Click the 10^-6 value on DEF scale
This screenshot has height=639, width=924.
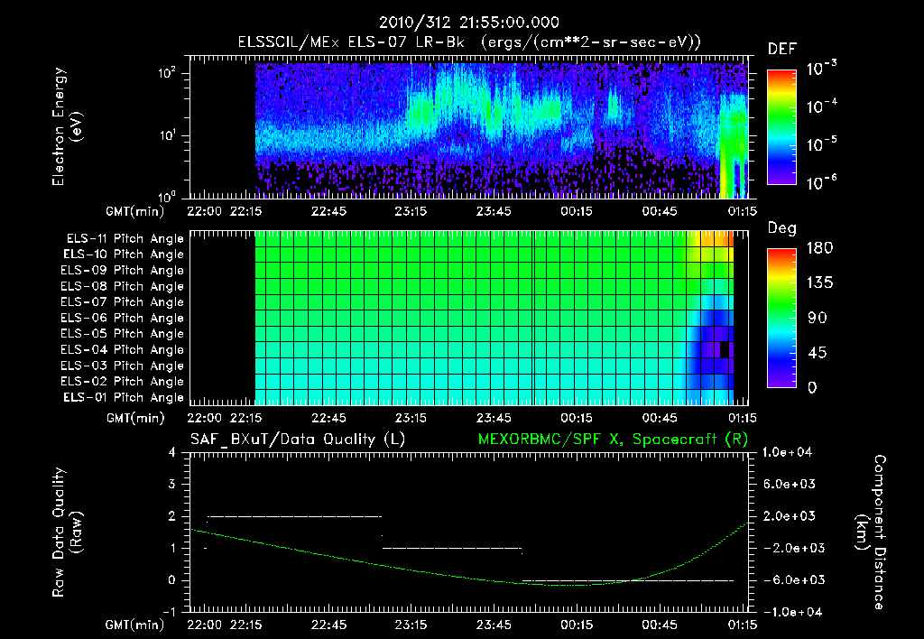821,182
